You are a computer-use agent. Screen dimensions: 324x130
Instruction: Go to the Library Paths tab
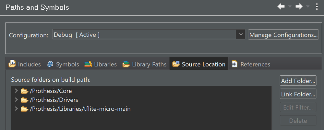point(144,64)
